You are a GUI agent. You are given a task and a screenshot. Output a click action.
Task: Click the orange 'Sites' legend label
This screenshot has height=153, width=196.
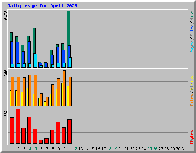point(192,100)
